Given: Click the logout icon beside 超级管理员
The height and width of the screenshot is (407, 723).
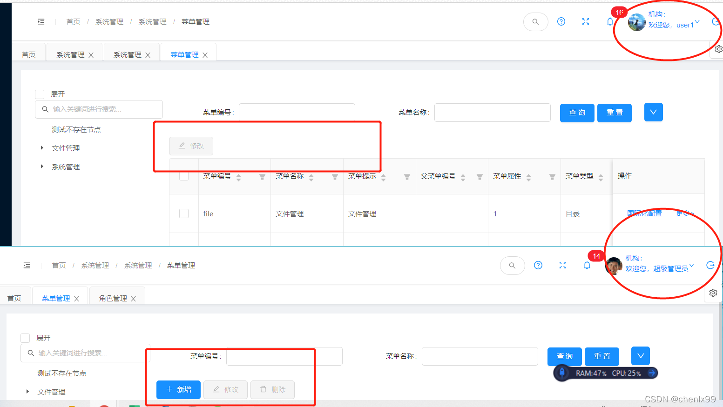Looking at the screenshot, I should click(x=710, y=265).
